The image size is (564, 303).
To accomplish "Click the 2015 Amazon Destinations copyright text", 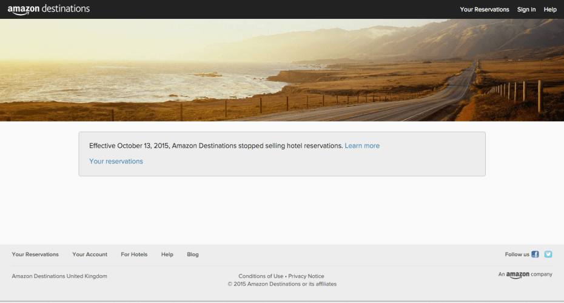I will coord(282,284).
